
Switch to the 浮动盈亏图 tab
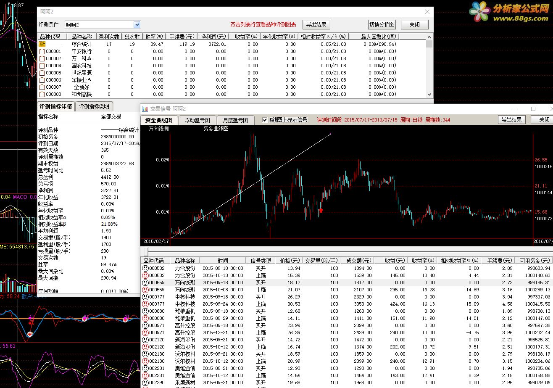pos(197,120)
